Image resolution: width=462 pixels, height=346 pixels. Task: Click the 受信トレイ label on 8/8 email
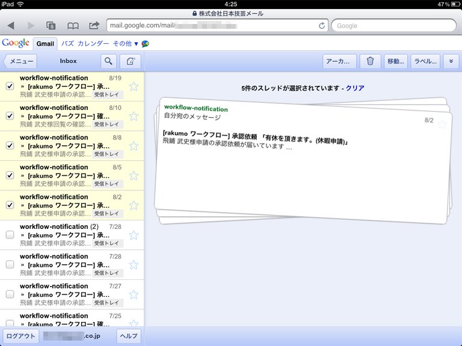tap(107, 154)
